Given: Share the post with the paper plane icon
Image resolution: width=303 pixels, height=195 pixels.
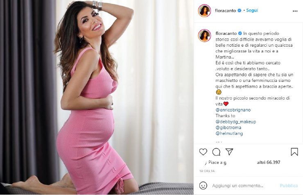Looking at the screenshot, I should coord(229,152).
